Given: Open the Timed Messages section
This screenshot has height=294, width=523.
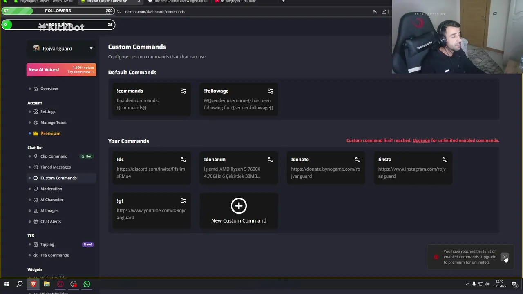Looking at the screenshot, I should click(x=56, y=167).
